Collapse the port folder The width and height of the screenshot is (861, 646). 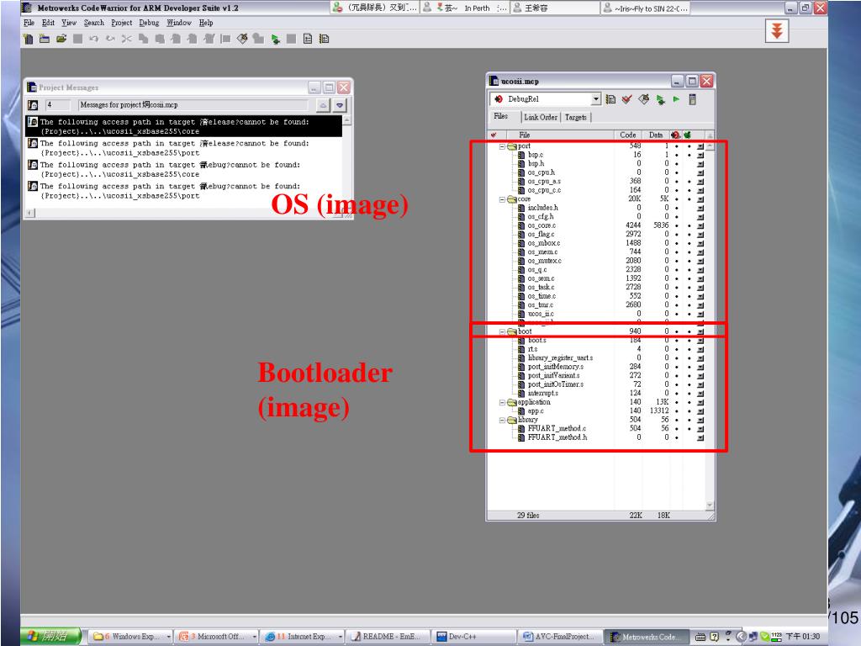point(502,146)
